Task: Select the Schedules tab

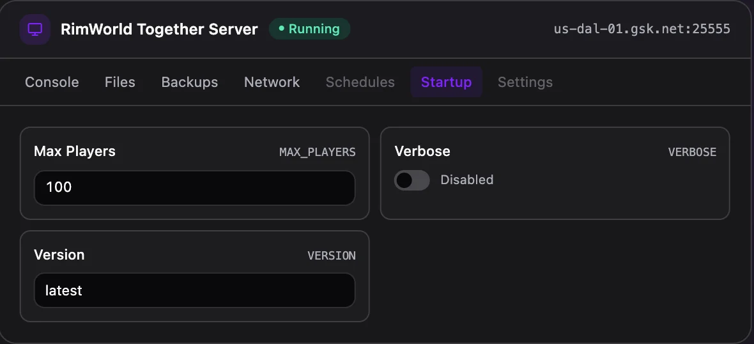Action: [360, 82]
